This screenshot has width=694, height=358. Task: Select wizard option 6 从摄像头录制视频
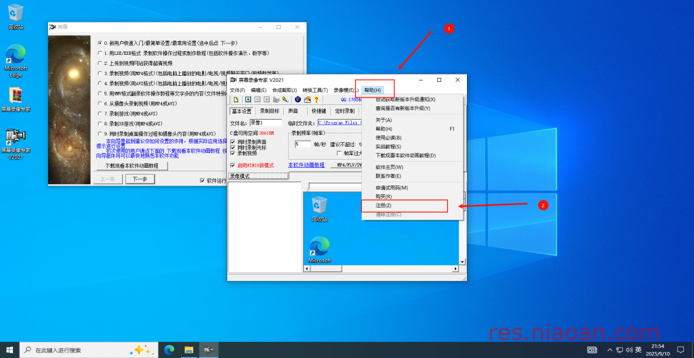coord(138,104)
